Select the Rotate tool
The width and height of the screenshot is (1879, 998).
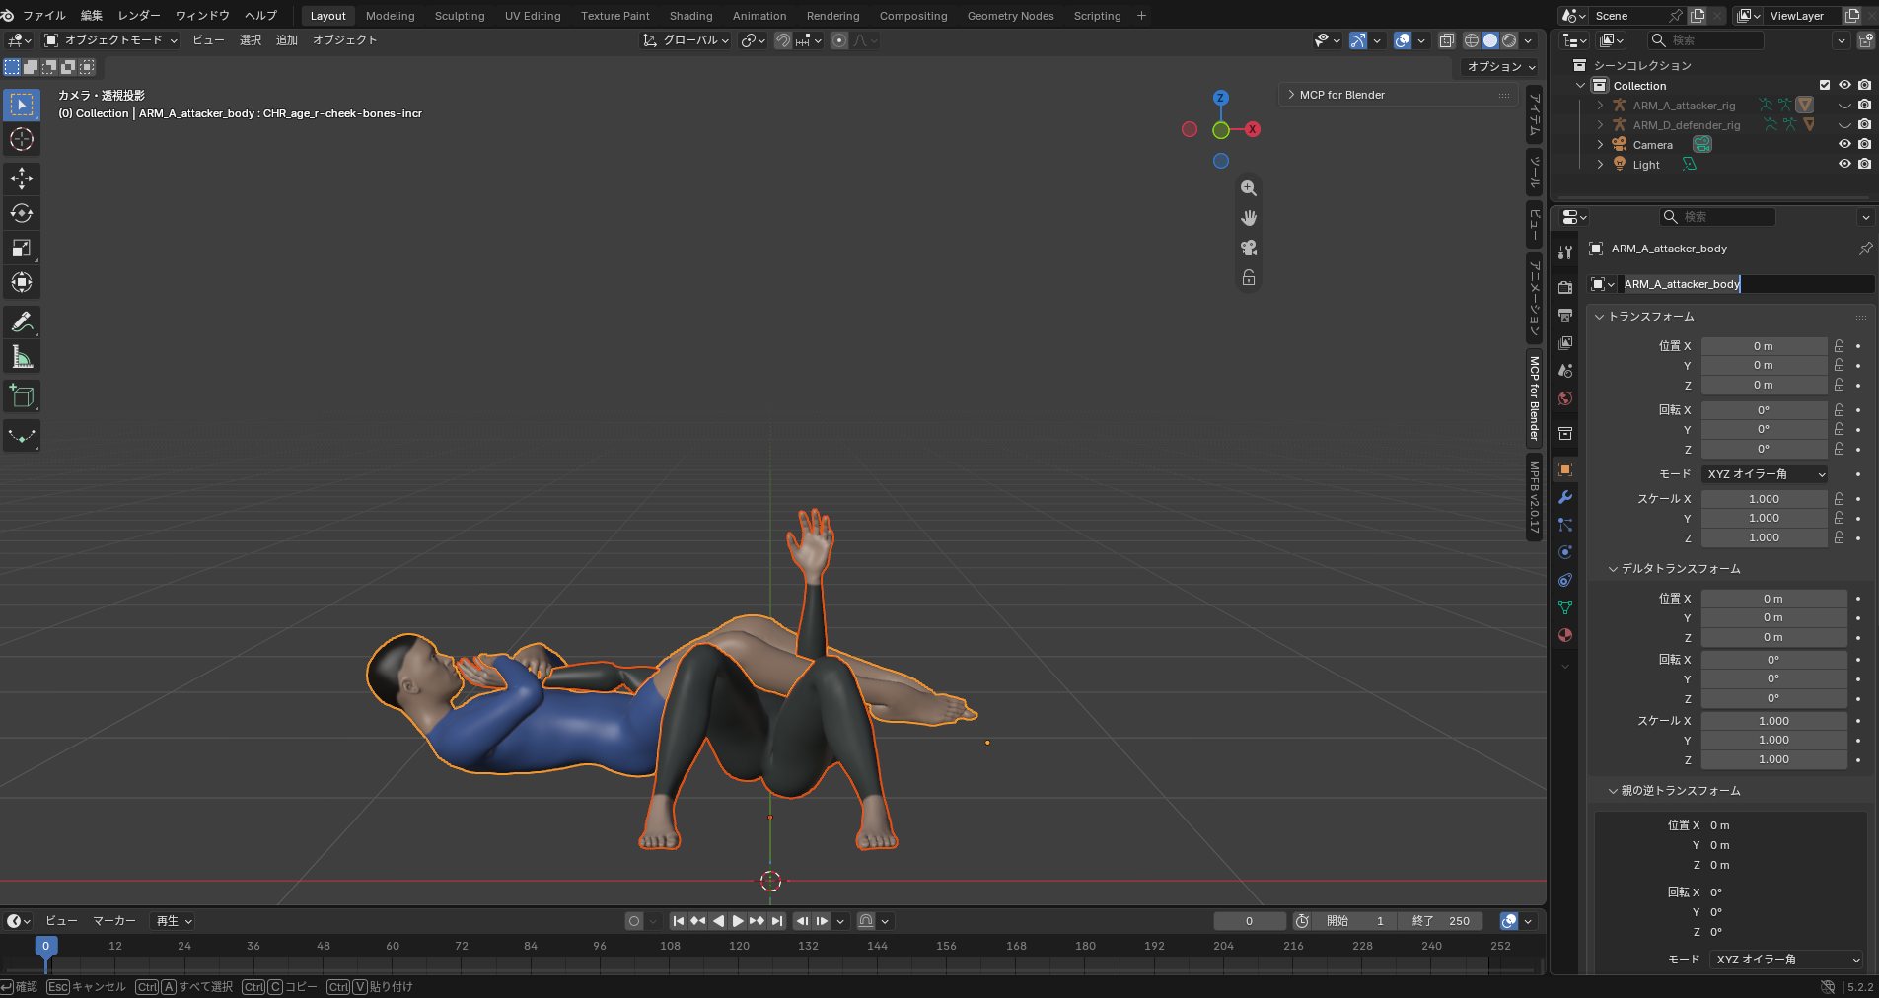coord(22,213)
